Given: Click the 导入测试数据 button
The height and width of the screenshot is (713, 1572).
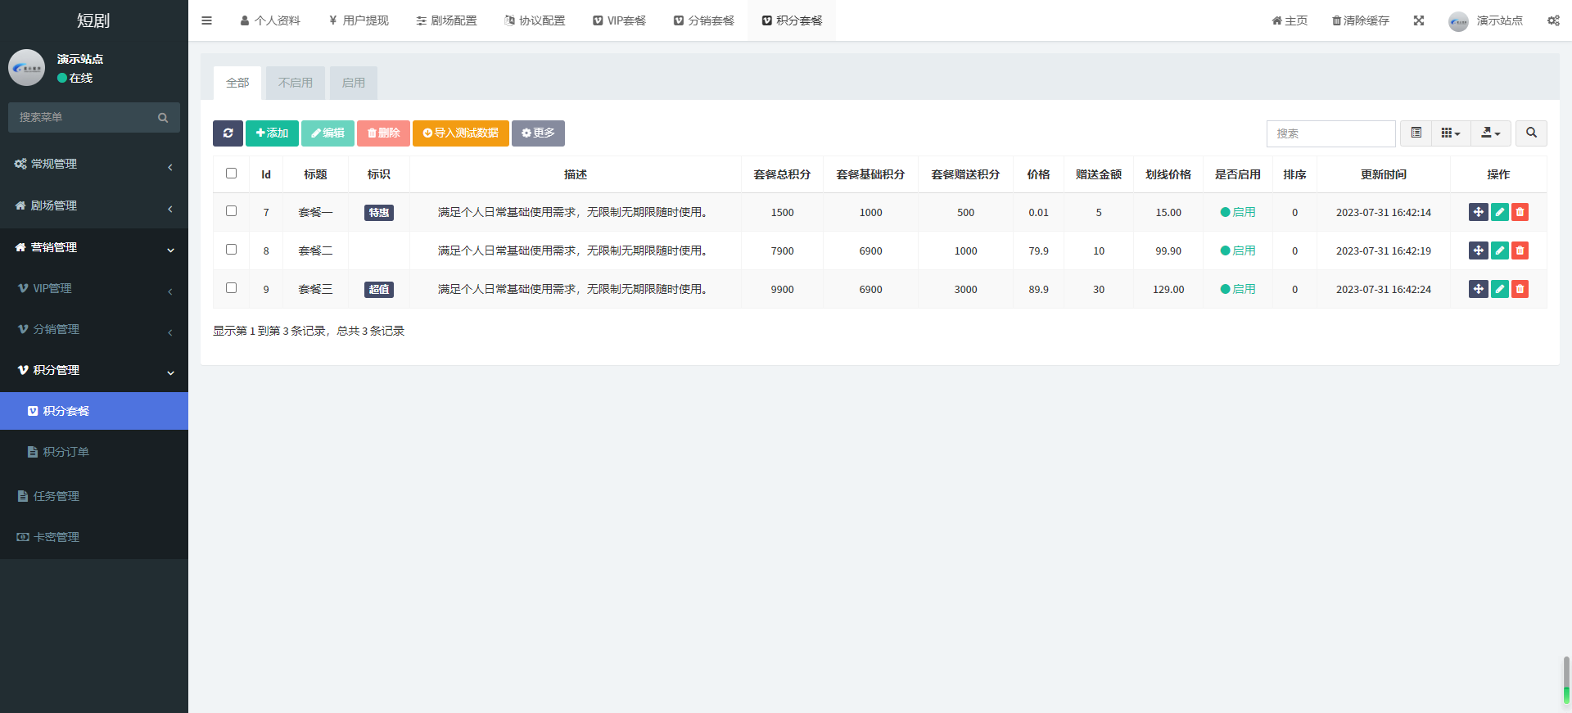Looking at the screenshot, I should pyautogui.click(x=461, y=133).
